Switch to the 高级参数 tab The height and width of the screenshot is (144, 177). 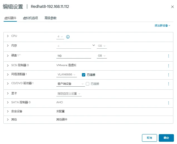(50, 18)
